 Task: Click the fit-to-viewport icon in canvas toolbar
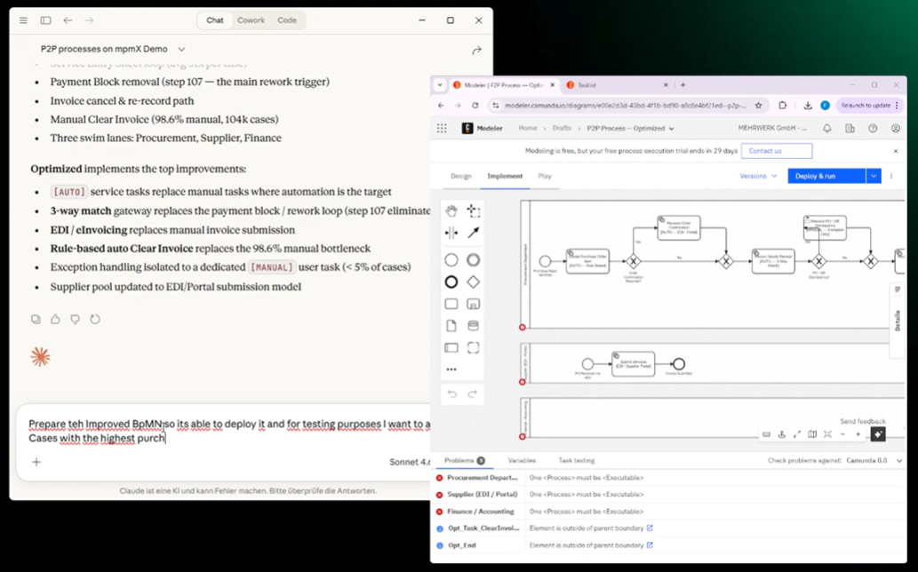827,434
